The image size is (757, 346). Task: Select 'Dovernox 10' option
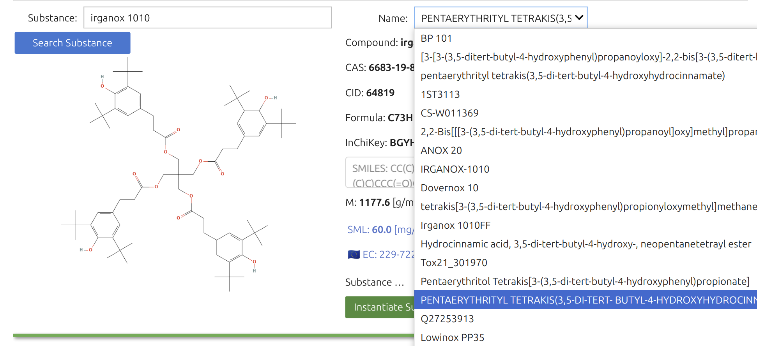tap(585, 188)
